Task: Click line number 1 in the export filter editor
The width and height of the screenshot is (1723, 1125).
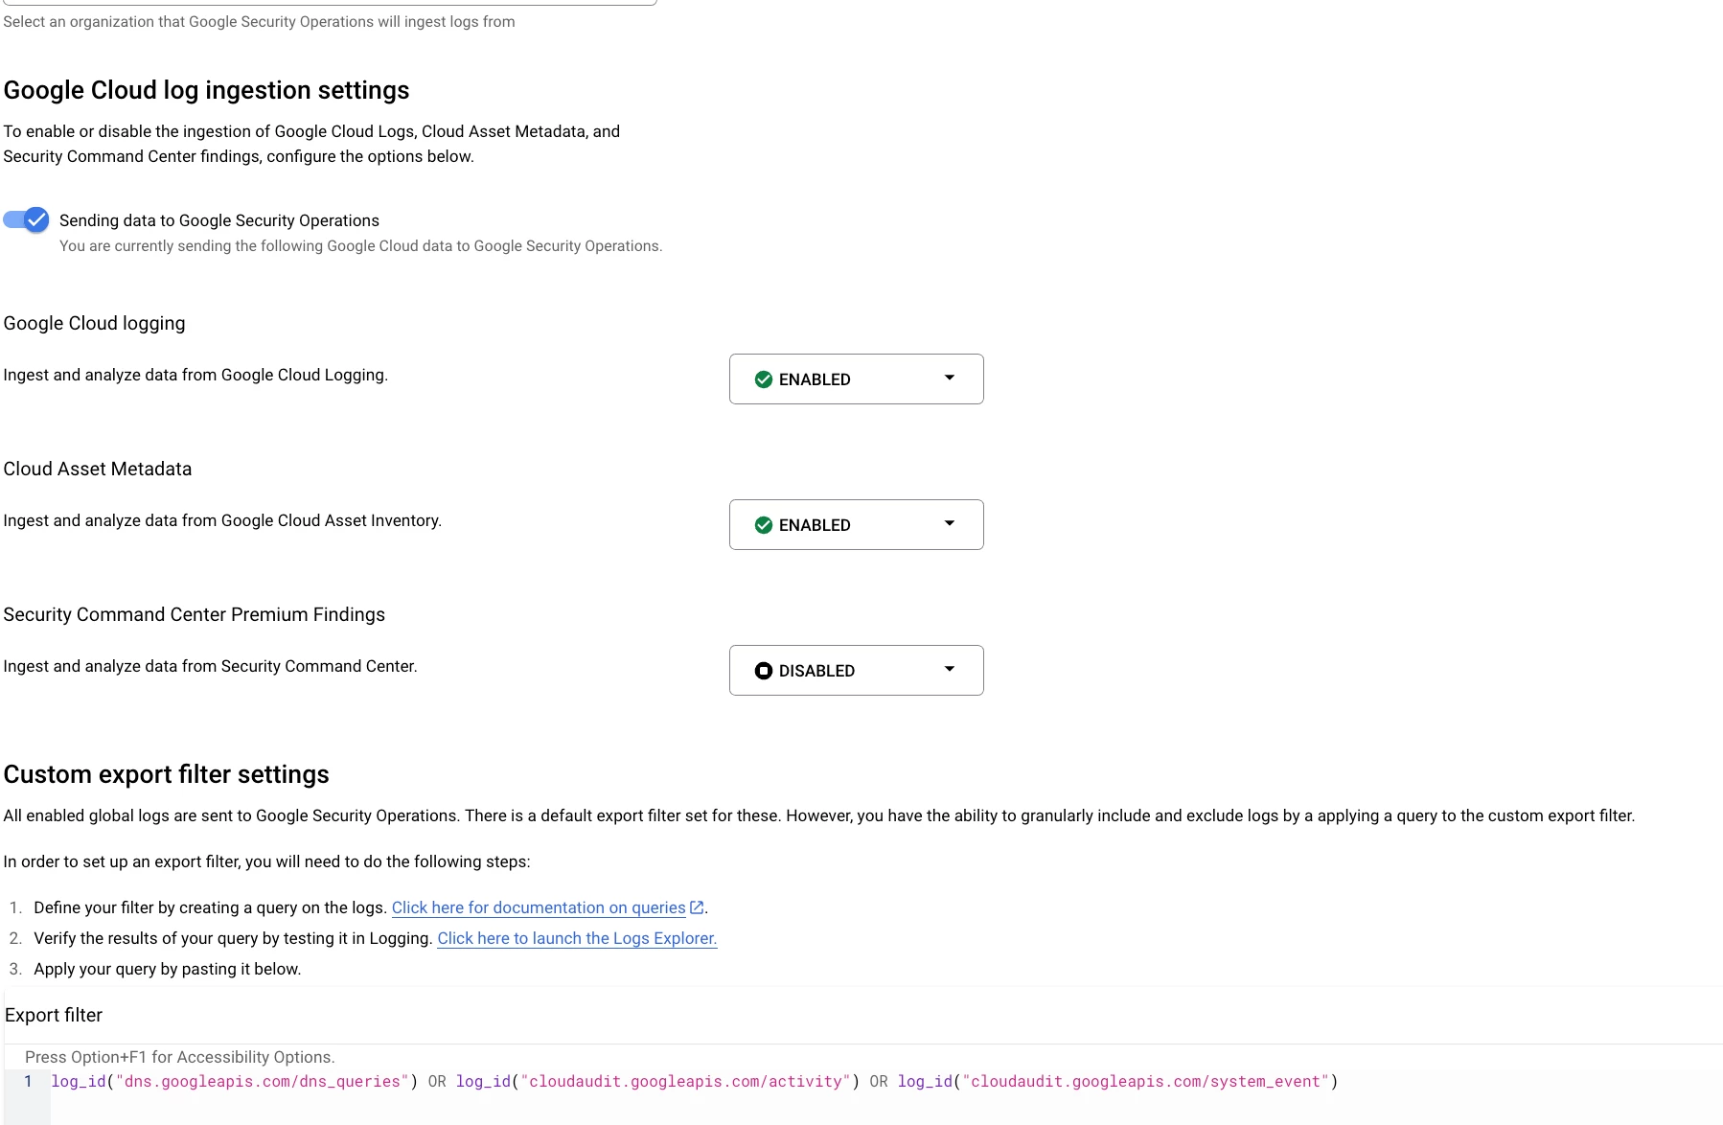Action: point(28,1081)
